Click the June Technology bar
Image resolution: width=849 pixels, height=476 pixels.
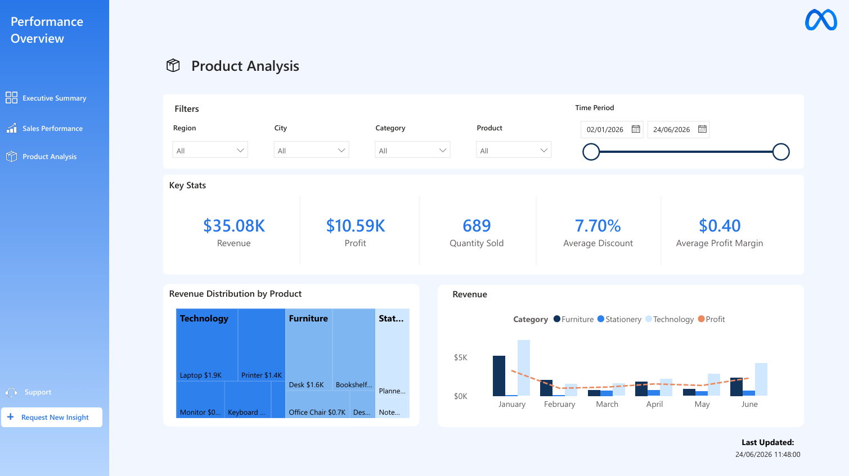tap(761, 379)
